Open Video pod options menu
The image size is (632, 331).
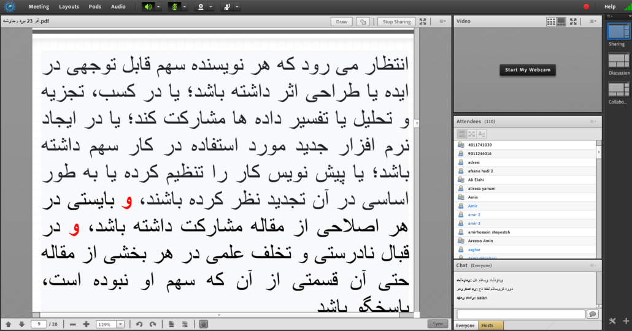(x=593, y=21)
